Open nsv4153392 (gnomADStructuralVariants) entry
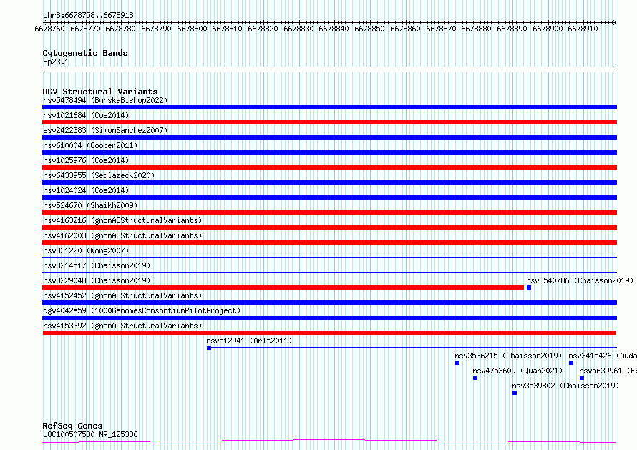This screenshot has height=450, width=637. [x=122, y=326]
